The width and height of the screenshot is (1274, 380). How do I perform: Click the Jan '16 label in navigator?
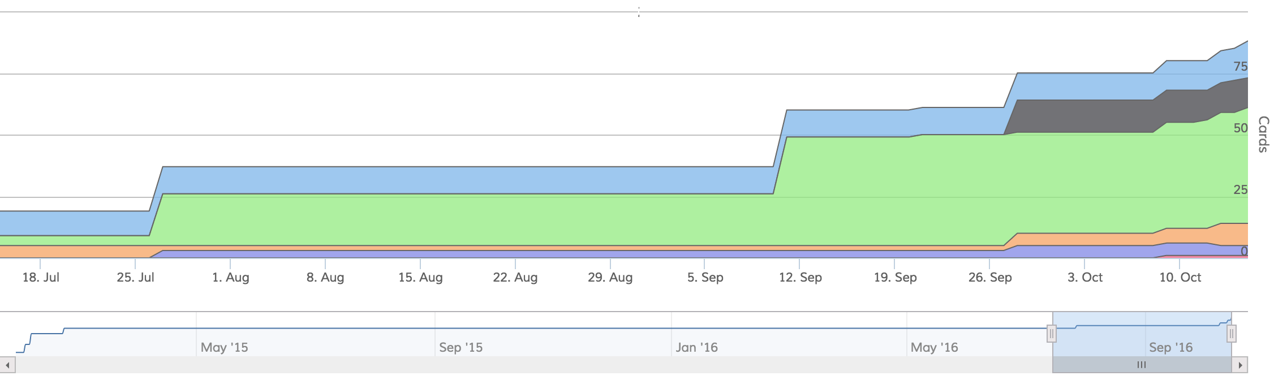point(697,347)
